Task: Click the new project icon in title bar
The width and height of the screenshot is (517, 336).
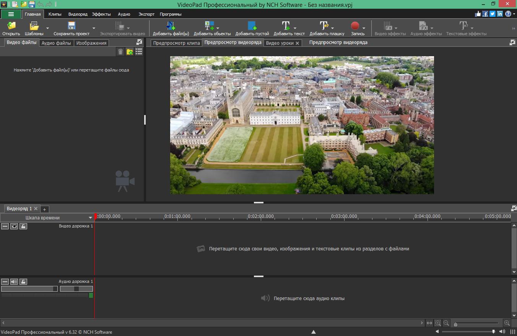Action: (15, 4)
